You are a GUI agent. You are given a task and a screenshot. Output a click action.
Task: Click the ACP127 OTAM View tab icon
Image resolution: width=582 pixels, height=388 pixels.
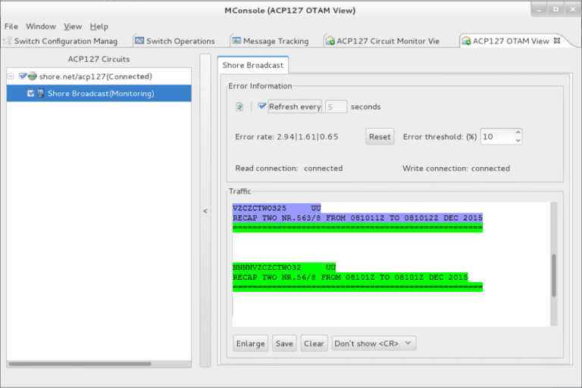[x=466, y=41]
